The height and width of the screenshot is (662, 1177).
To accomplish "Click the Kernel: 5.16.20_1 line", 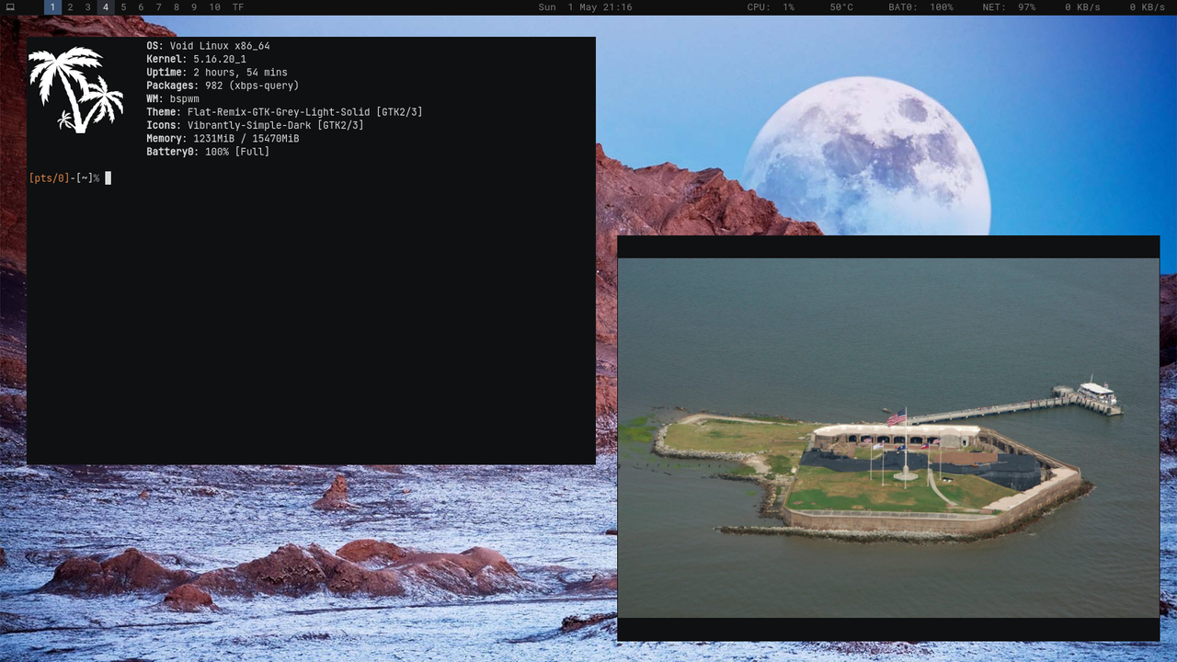I will coord(196,59).
